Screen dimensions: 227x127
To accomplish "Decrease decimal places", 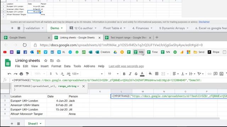I will click(x=62, y=74).
